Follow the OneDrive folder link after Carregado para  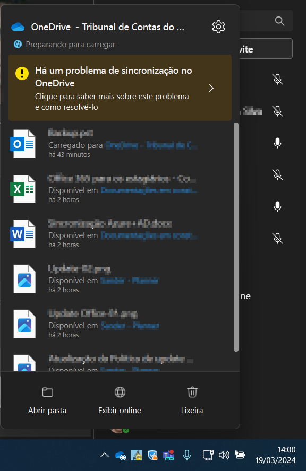[x=151, y=145]
